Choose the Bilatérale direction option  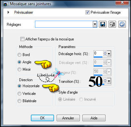(x=19, y=101)
